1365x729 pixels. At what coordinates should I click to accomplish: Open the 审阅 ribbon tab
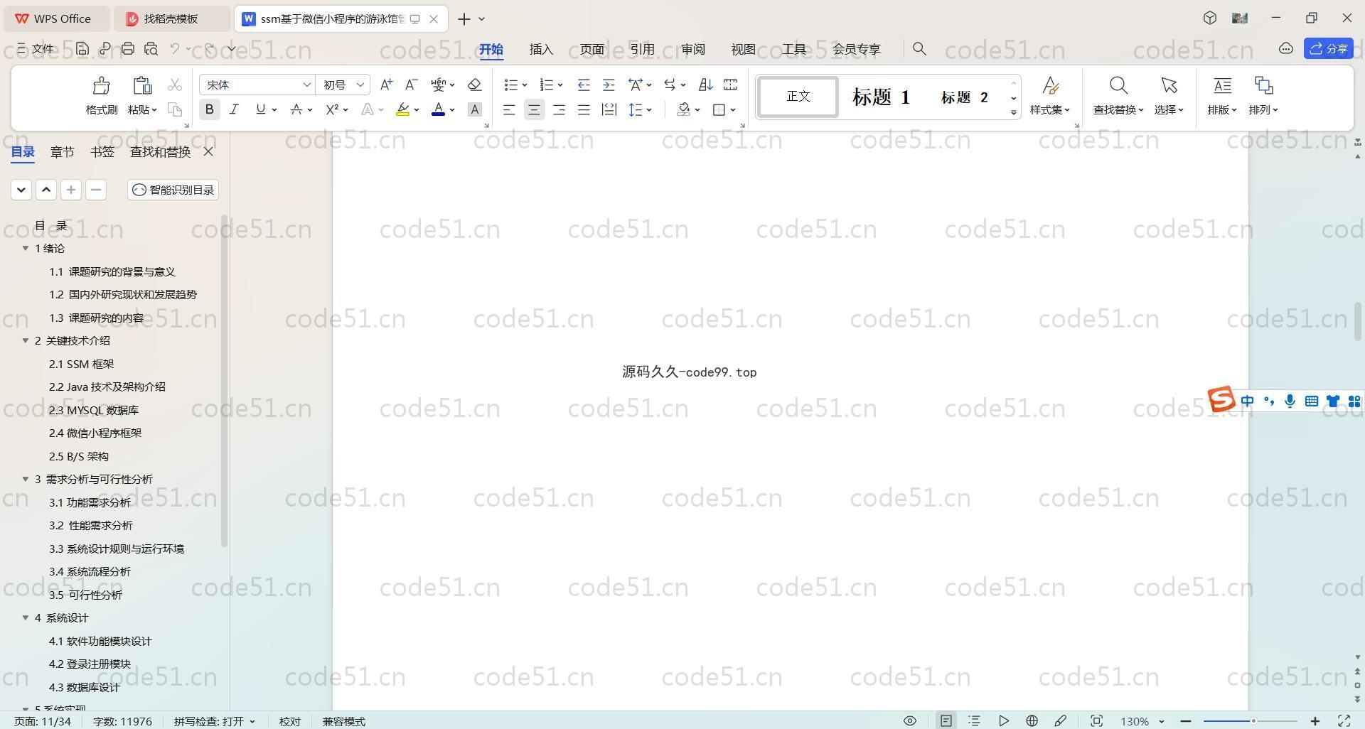pyautogui.click(x=693, y=49)
